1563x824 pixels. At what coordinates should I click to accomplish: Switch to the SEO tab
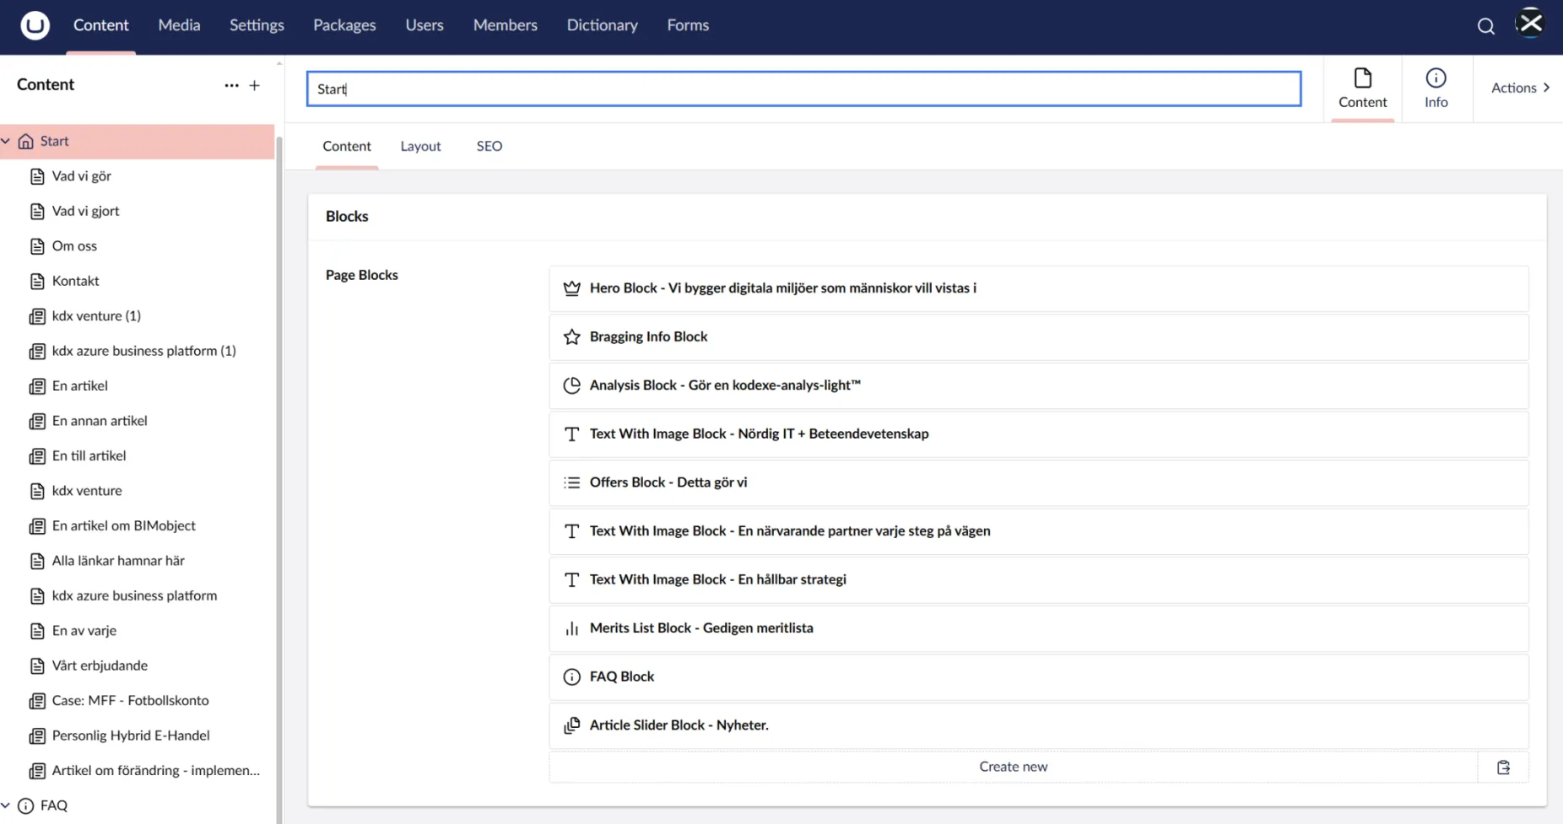[x=489, y=146]
